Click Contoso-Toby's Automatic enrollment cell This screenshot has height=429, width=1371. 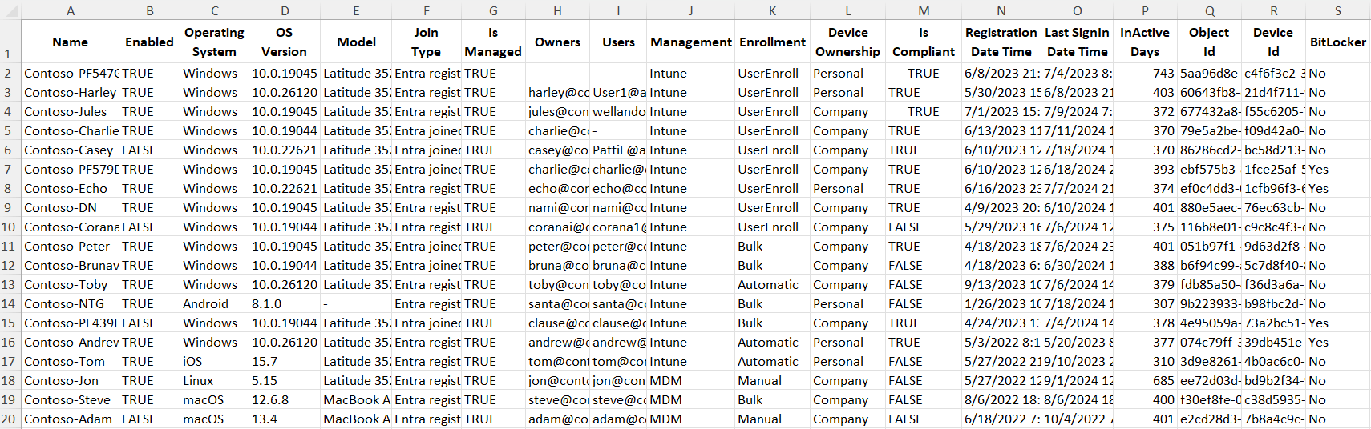(773, 284)
